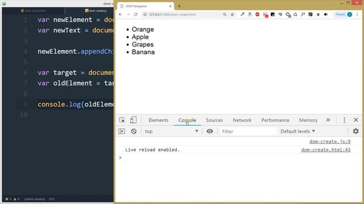This screenshot has width=364, height=204.
Task: Show more DevTools tabs chevron
Action: click(x=328, y=120)
